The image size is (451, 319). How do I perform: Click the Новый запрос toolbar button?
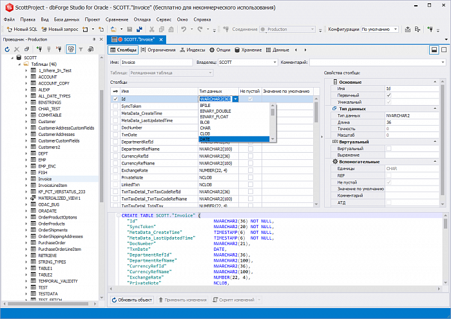(60, 30)
